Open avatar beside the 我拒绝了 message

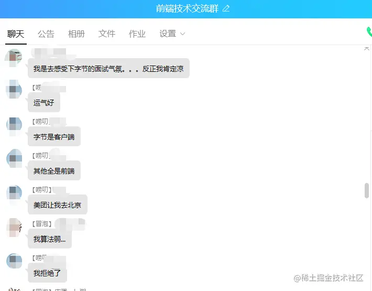click(x=14, y=261)
